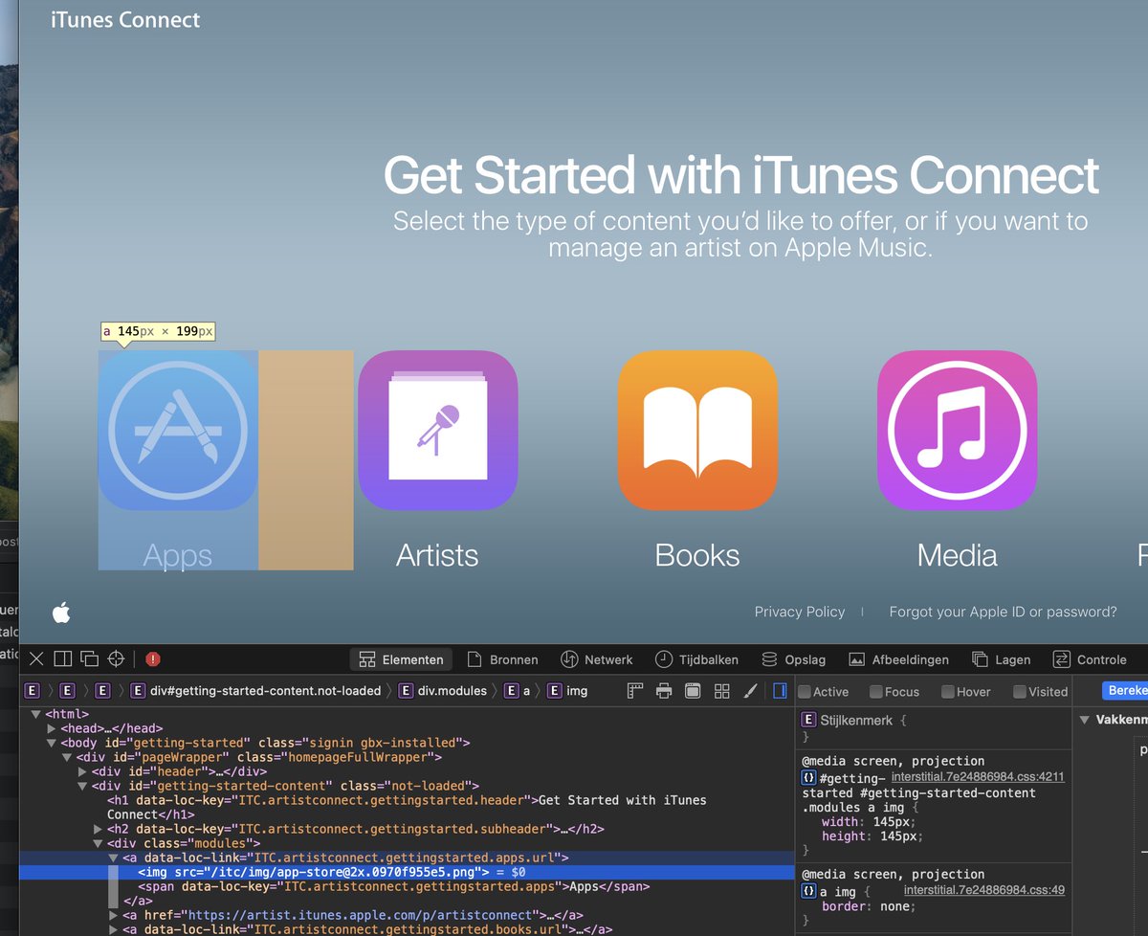Toggle the rulers icon in DOM toolbar

coord(635,690)
